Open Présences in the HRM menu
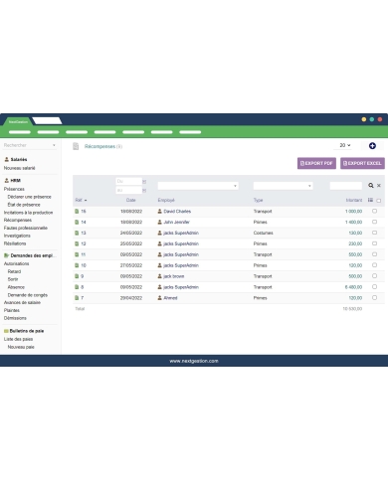 pos(14,189)
